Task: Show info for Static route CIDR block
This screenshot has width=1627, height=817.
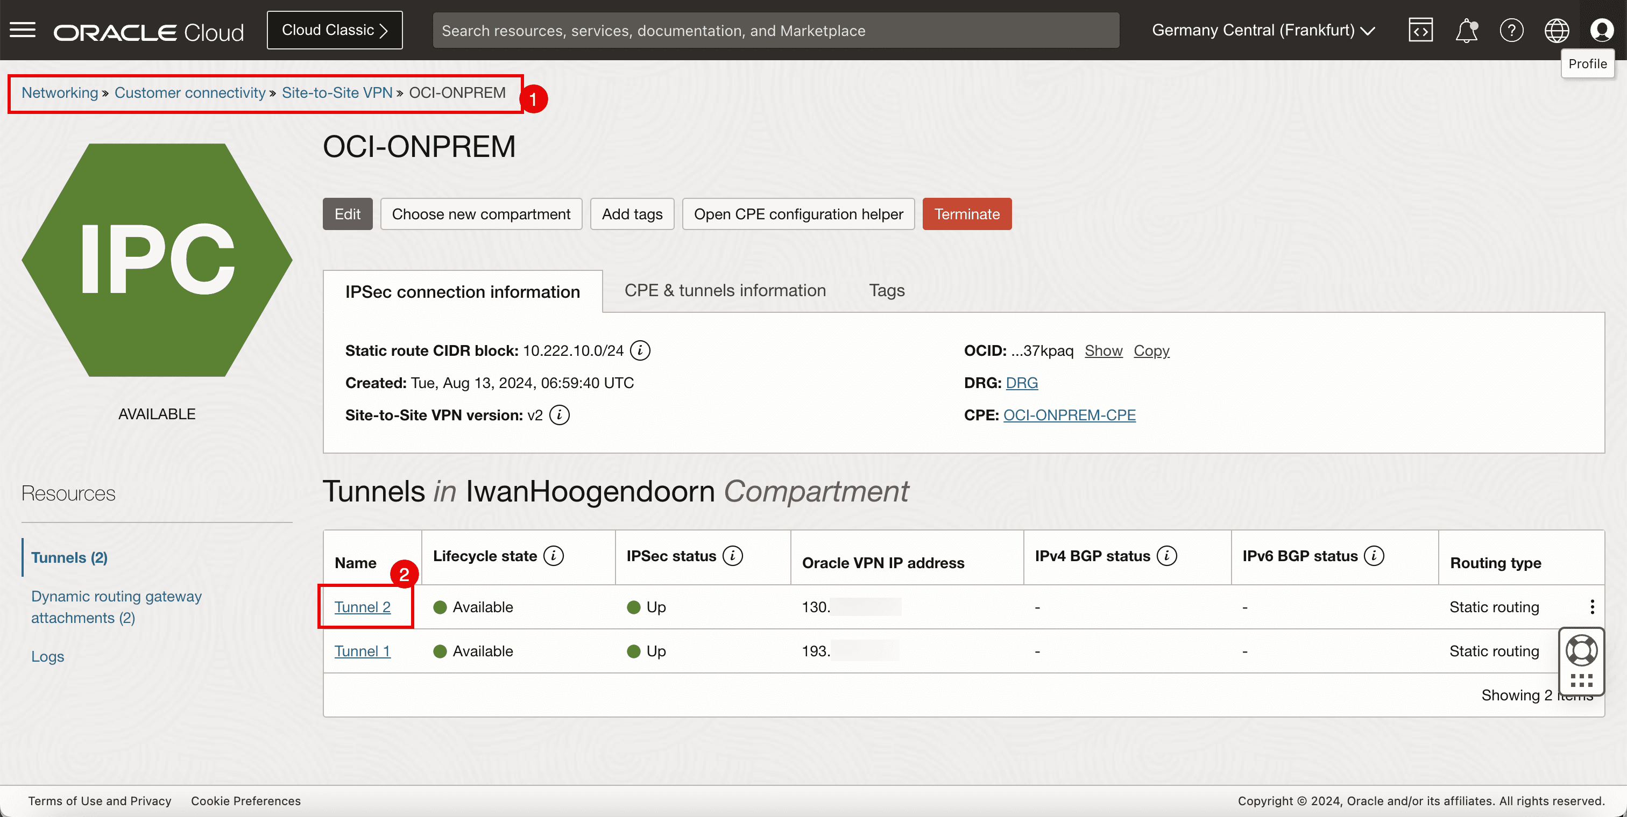Action: coord(640,350)
